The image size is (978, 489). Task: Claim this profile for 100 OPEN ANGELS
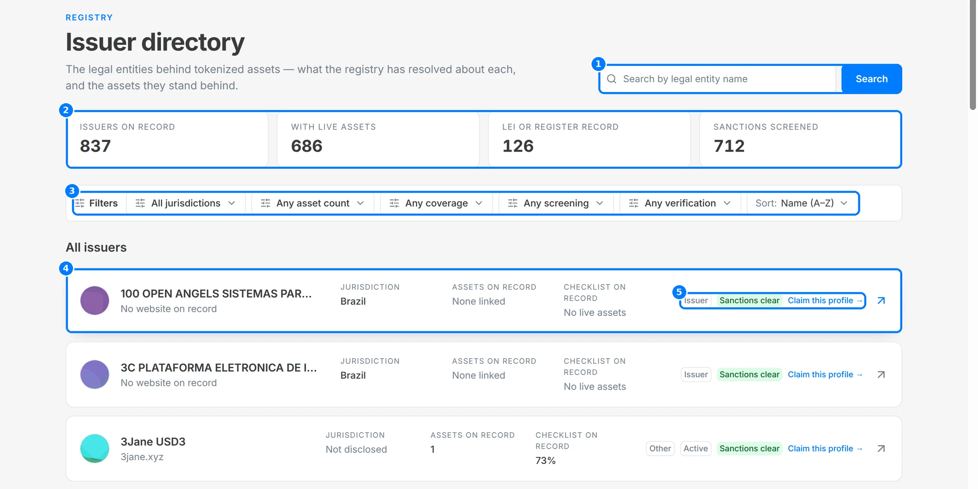(825, 301)
